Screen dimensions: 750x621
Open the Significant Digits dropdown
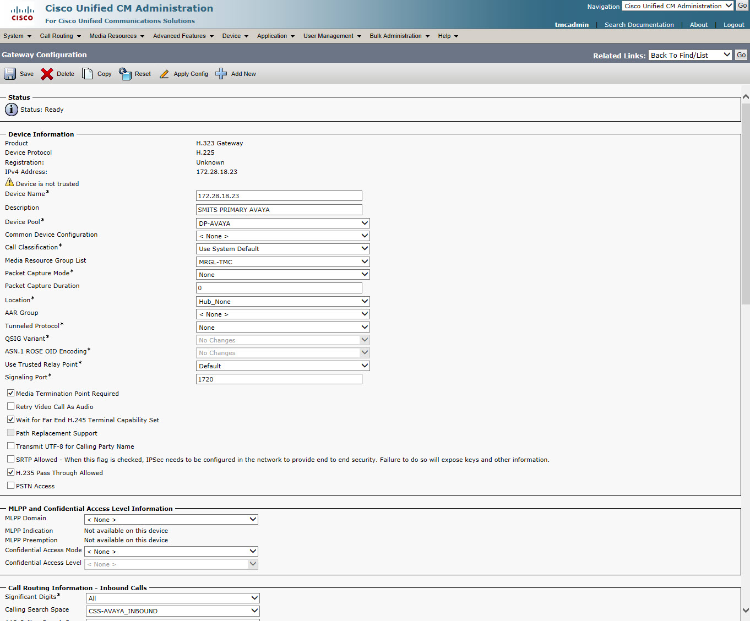coord(173,598)
